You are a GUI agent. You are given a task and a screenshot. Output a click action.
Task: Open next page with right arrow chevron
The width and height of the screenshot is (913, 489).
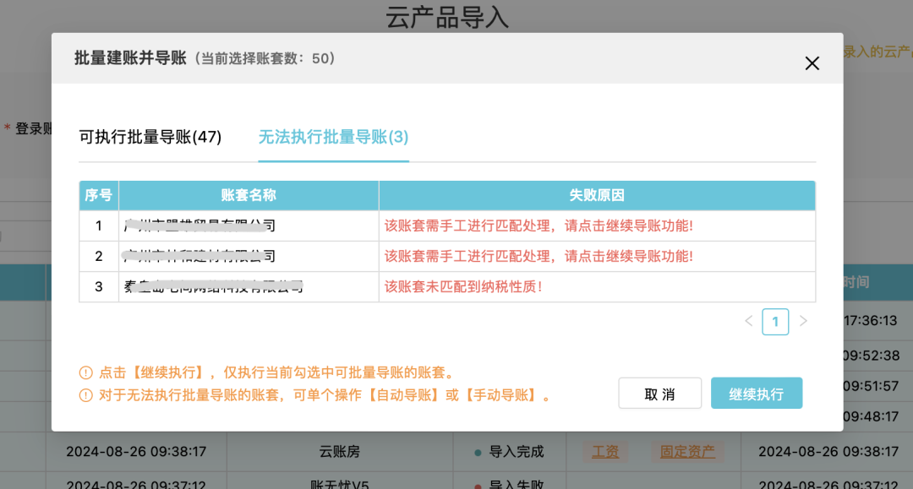[801, 322]
